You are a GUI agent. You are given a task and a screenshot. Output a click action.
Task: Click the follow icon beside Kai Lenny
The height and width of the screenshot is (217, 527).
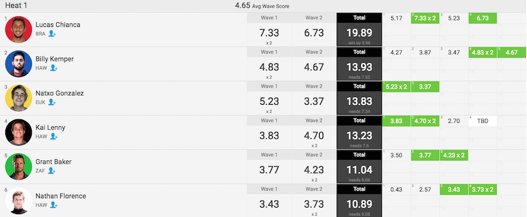pos(54,136)
